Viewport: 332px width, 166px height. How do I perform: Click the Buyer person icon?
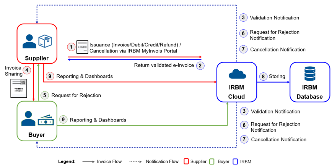pyautogui.click(x=28, y=118)
